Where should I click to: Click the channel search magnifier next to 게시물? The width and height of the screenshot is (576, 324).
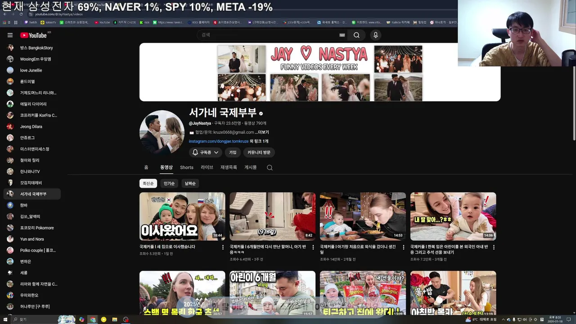(270, 167)
